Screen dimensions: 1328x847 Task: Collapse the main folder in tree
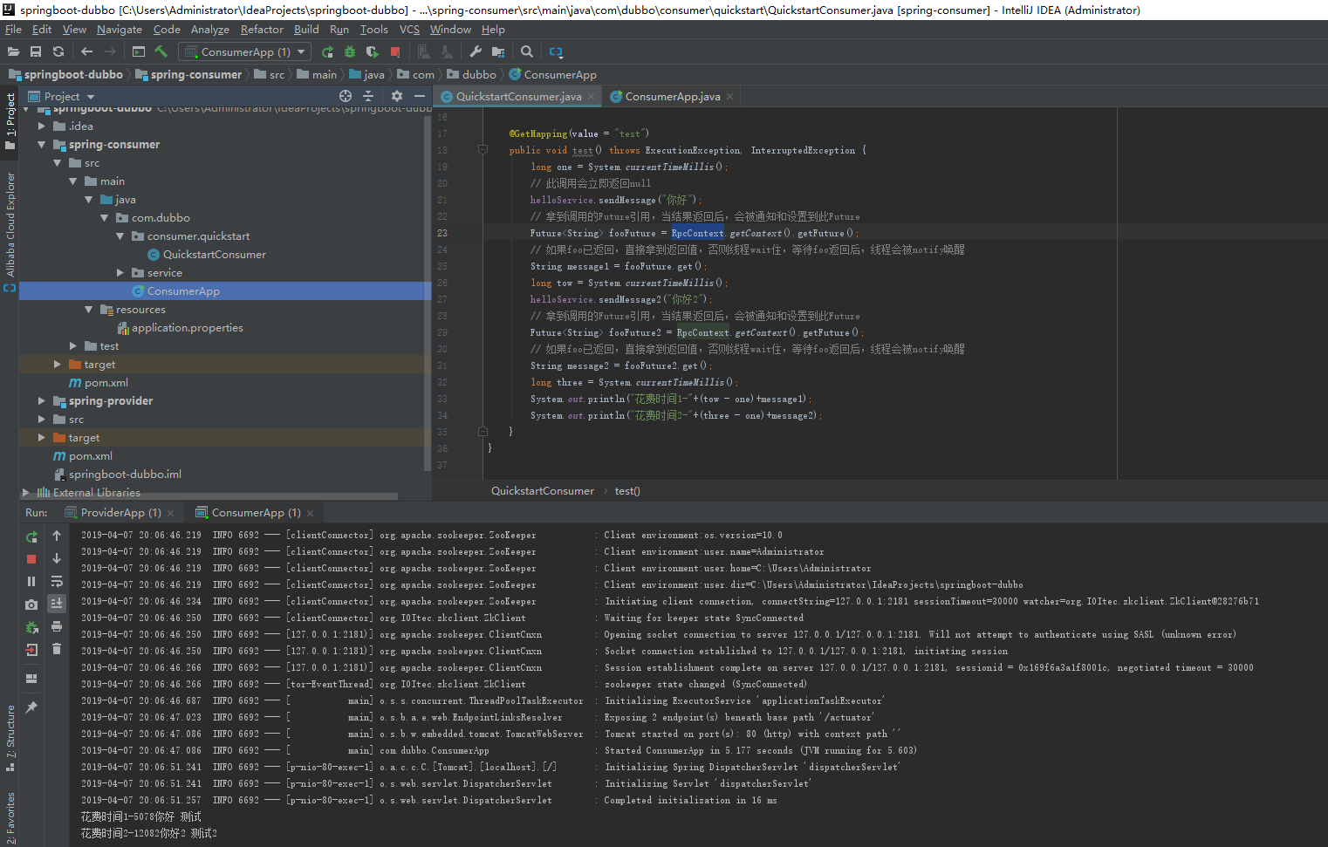73,181
